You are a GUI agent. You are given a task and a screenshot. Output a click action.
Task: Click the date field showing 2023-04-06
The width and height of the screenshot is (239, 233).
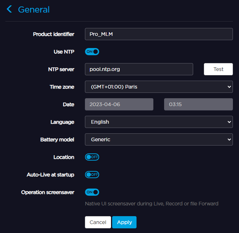coord(119,104)
